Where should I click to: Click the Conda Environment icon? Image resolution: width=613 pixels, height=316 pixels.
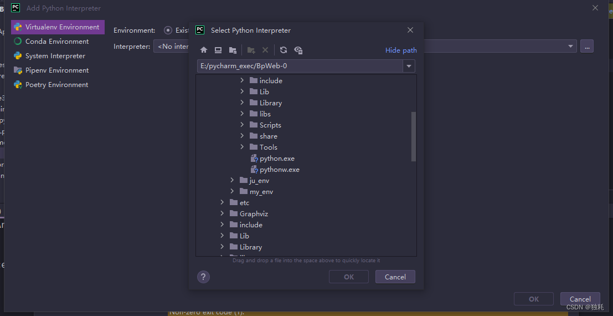point(18,41)
